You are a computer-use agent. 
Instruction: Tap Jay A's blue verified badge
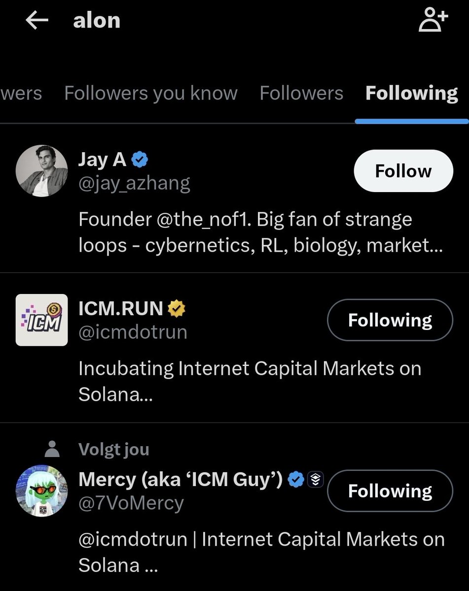click(141, 160)
